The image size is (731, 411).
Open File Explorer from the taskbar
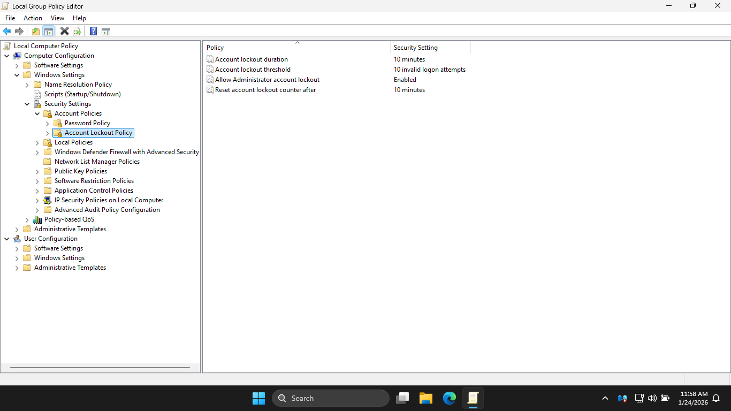tap(426, 398)
